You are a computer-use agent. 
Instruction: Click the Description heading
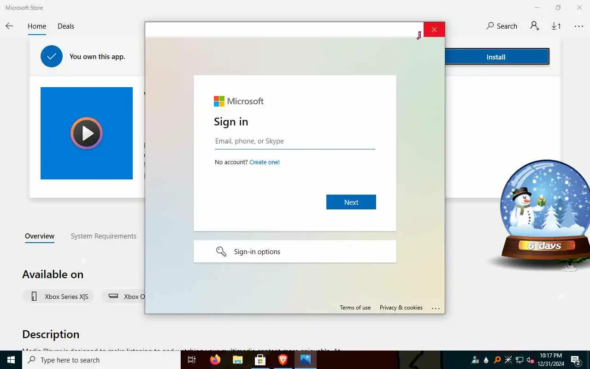51,334
